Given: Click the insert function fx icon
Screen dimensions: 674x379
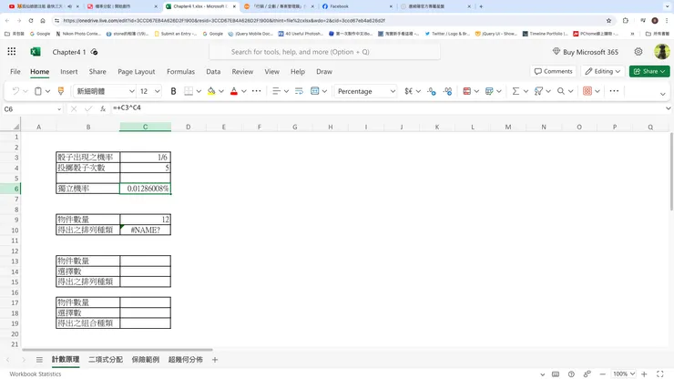Looking at the screenshot, I should pos(103,109).
